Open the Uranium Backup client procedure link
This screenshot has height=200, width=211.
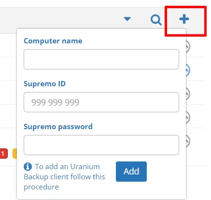coord(64,177)
